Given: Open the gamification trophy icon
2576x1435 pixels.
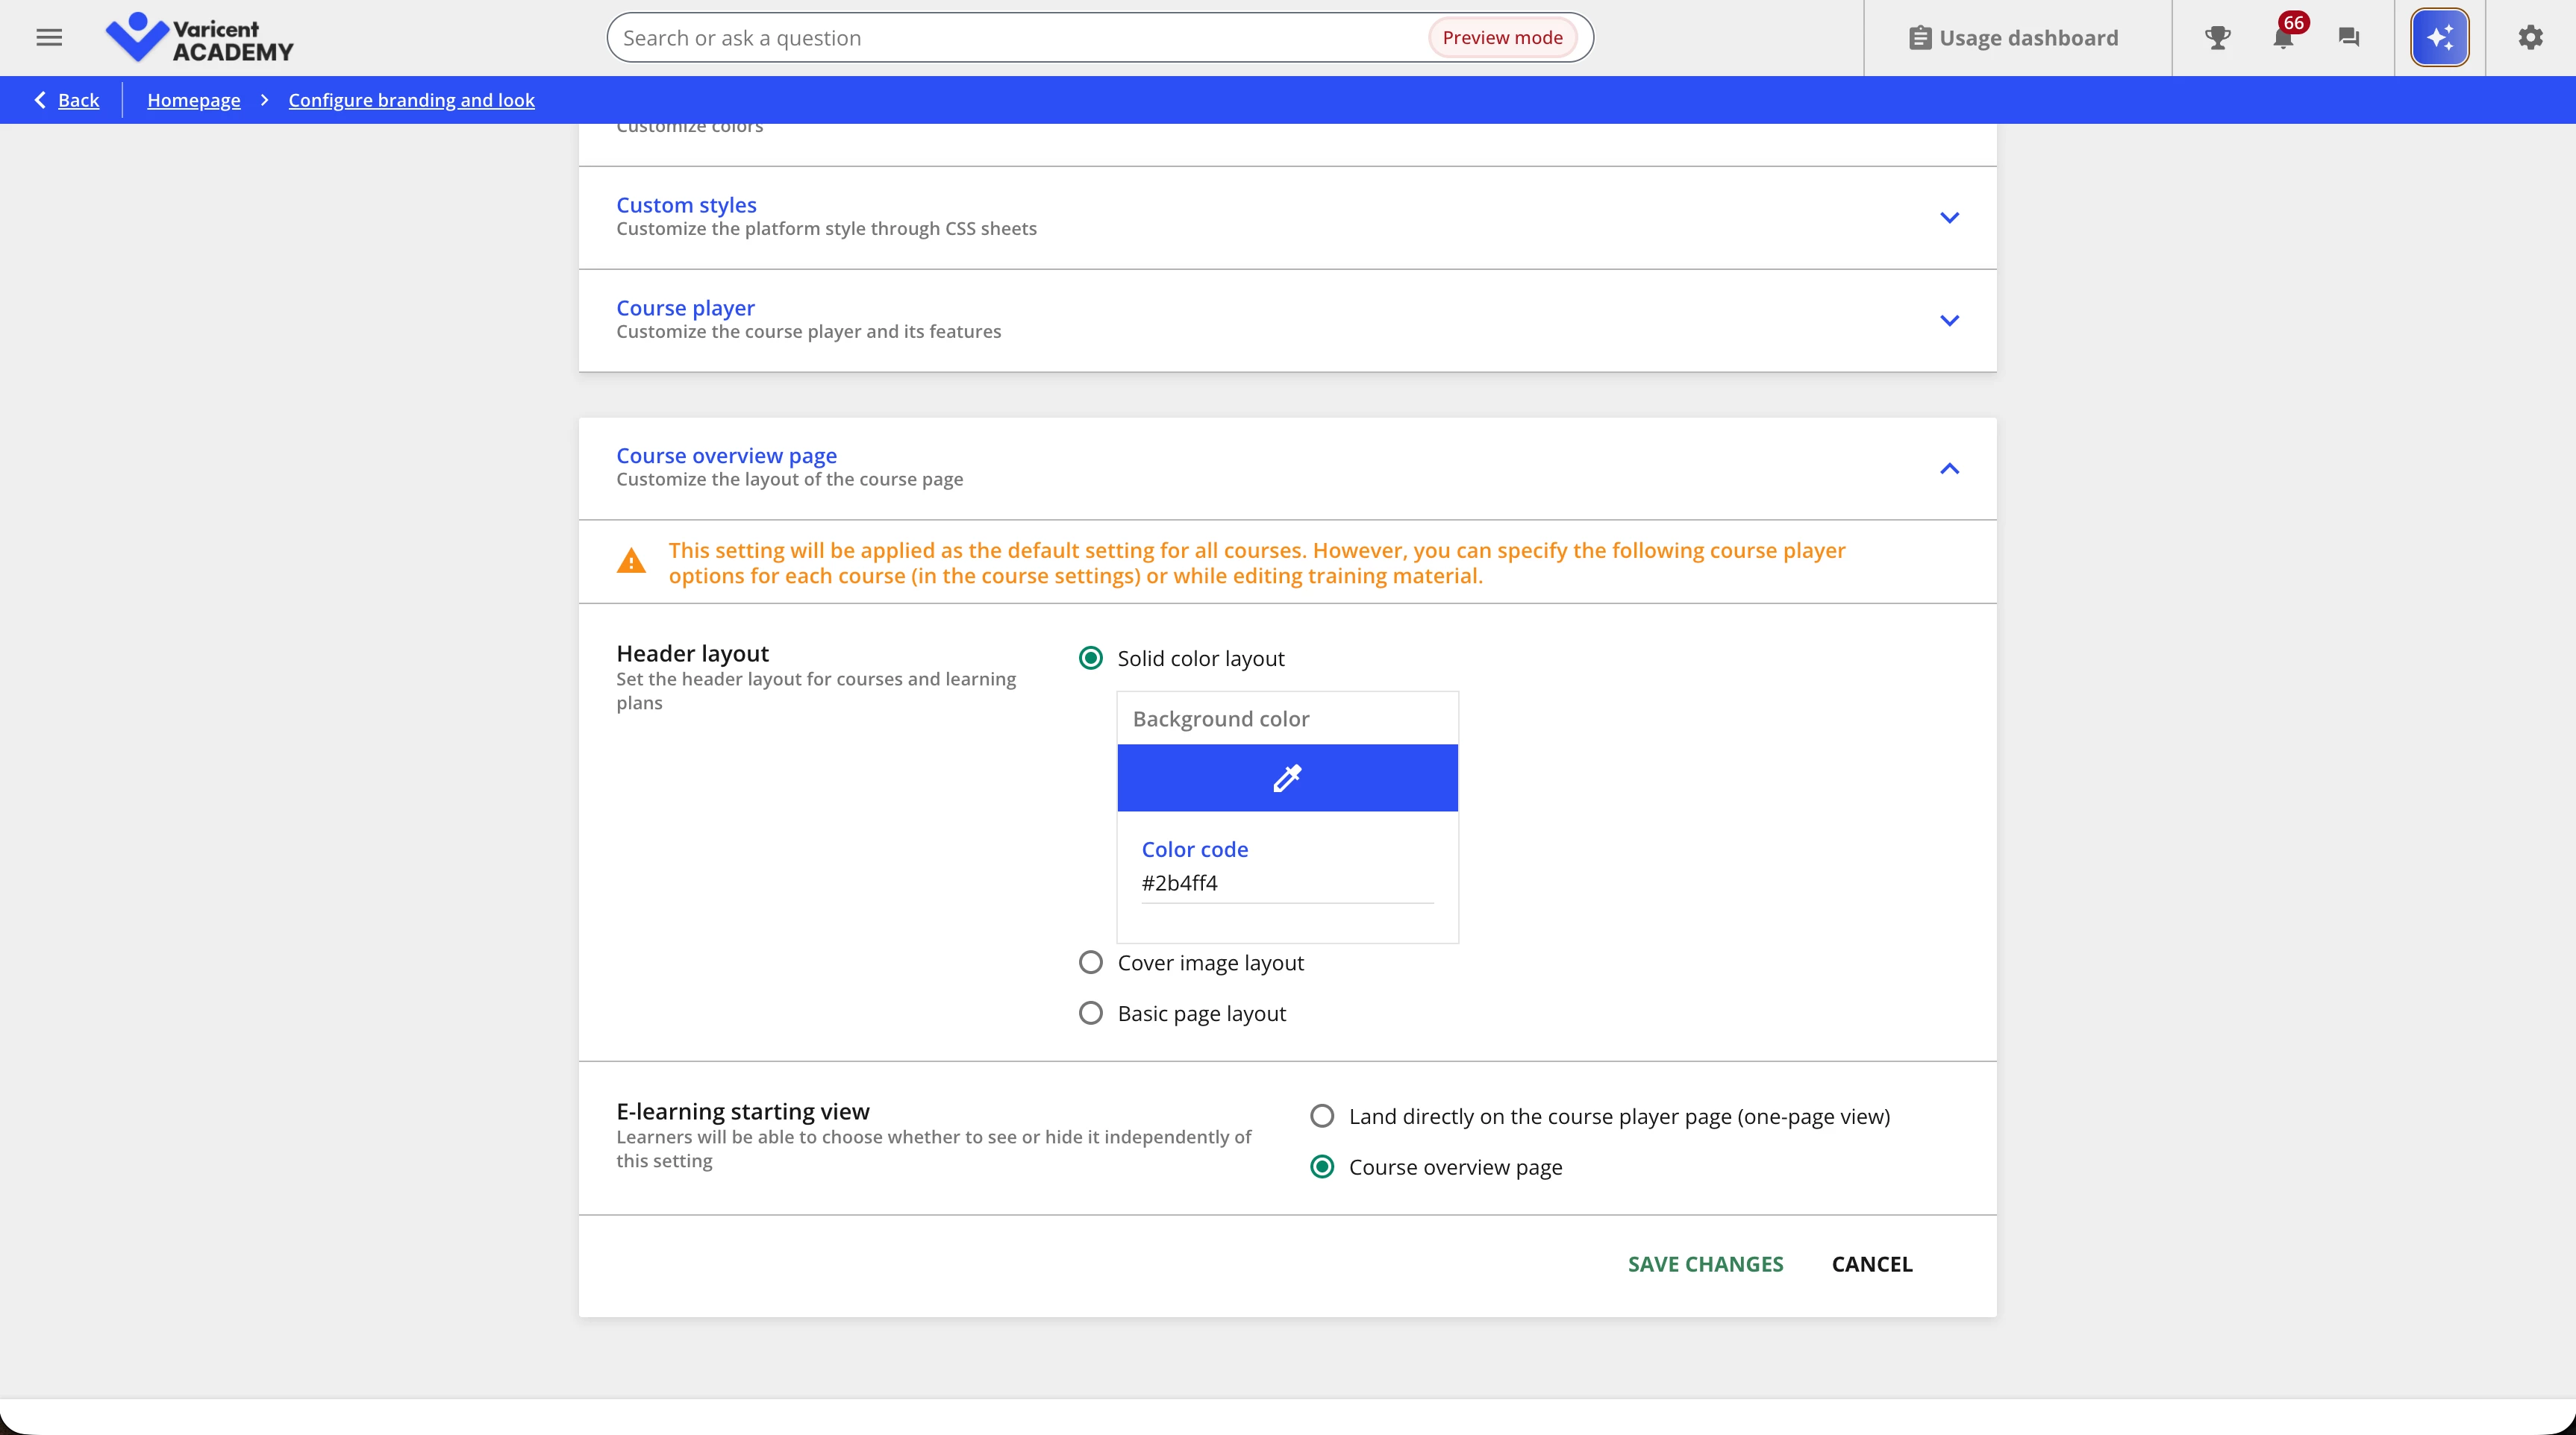Looking at the screenshot, I should point(2217,38).
